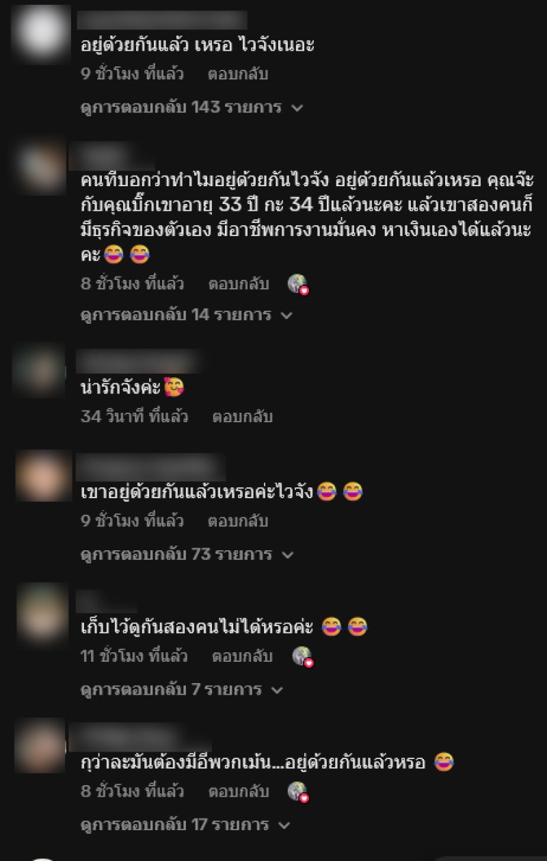Click ตอบกลับ under the 33 ปี comment
This screenshot has width=547, height=861.
(237, 284)
